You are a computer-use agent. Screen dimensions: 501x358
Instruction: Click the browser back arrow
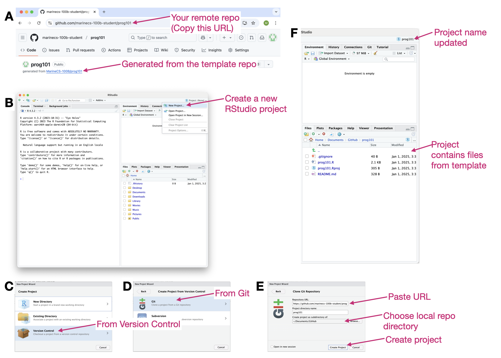[20, 23]
